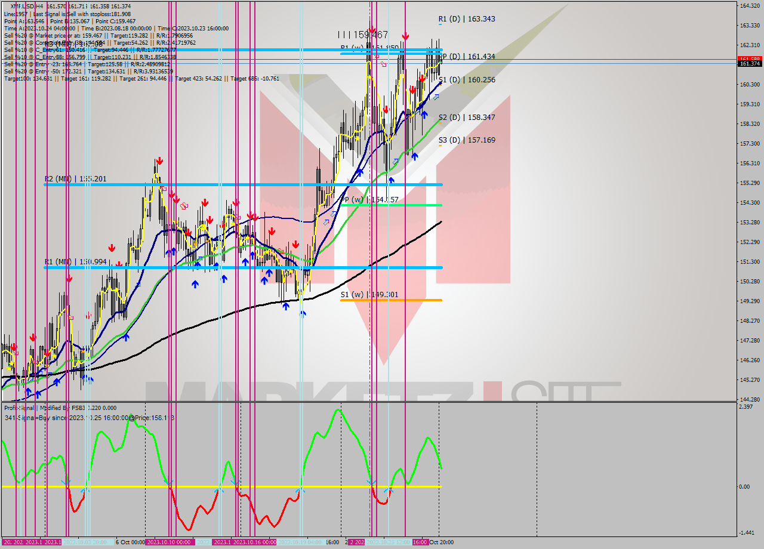Click the 341-Signal=Buy since text line

pyautogui.click(x=89, y=418)
